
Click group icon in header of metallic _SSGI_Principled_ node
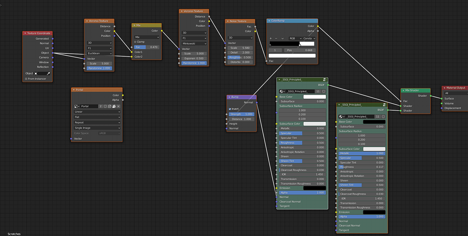pos(384,105)
